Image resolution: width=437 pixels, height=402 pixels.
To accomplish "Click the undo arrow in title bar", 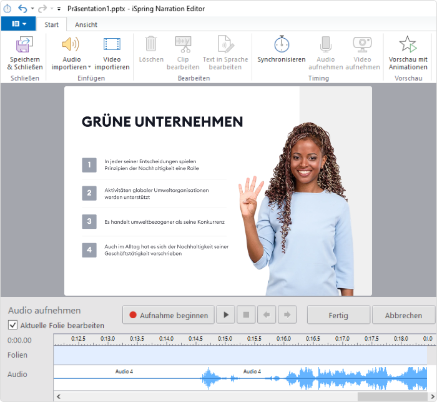I will (22, 9).
